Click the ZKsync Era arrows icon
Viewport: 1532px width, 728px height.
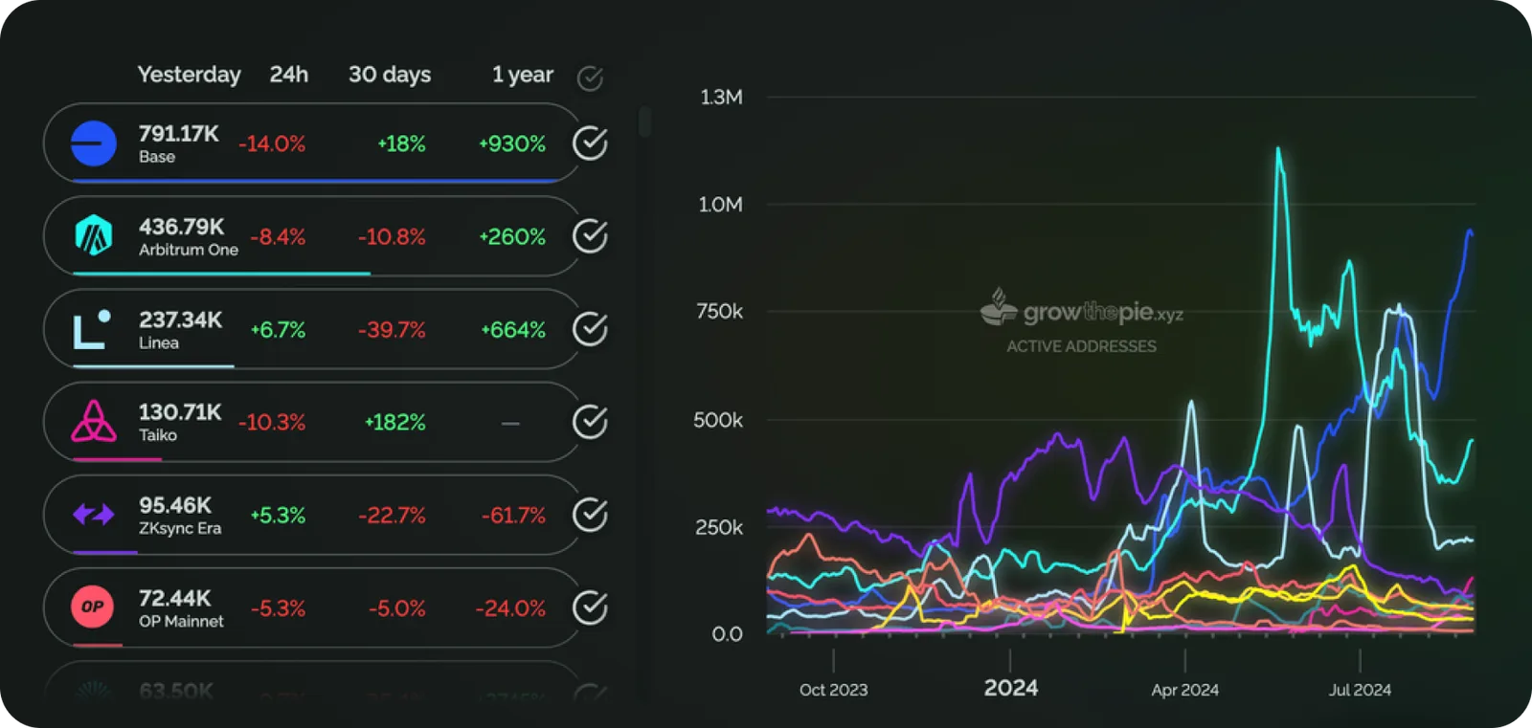[x=93, y=515]
